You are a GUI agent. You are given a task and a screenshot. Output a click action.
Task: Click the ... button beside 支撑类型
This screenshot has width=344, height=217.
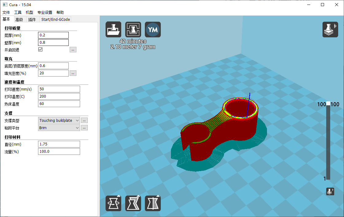point(84,120)
